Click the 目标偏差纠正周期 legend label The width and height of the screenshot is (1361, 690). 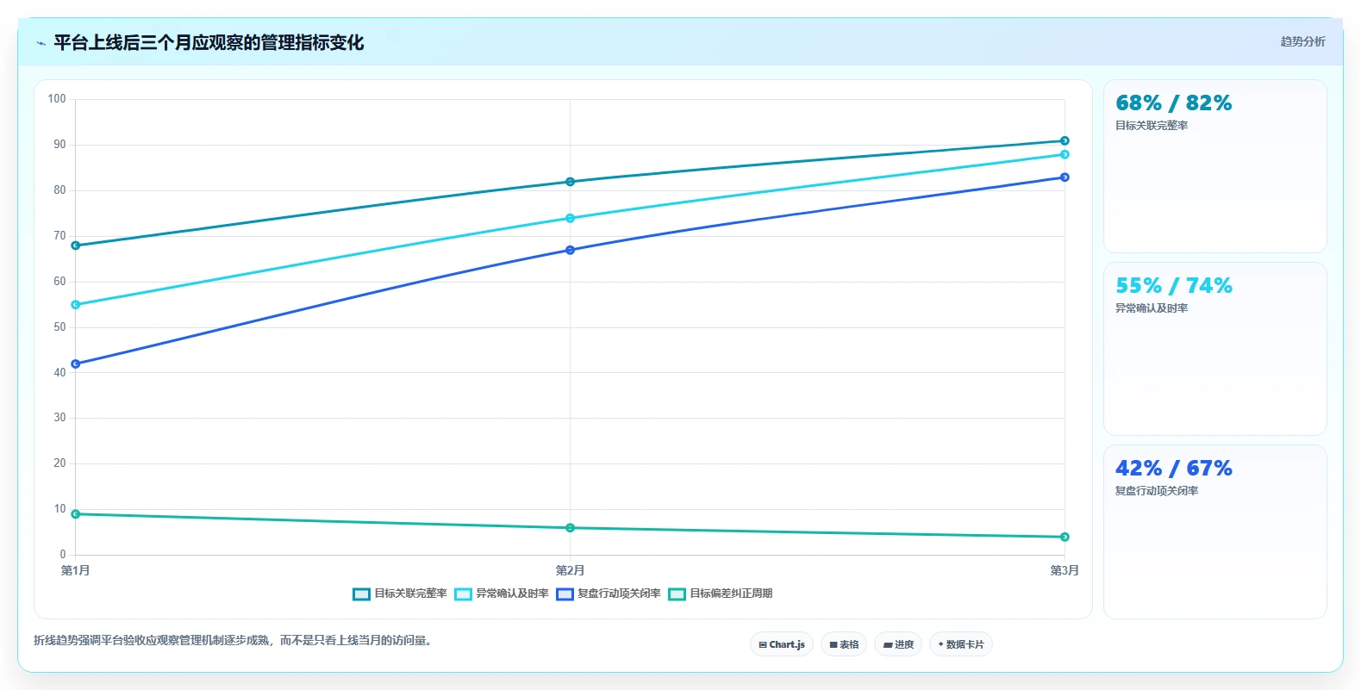731,594
